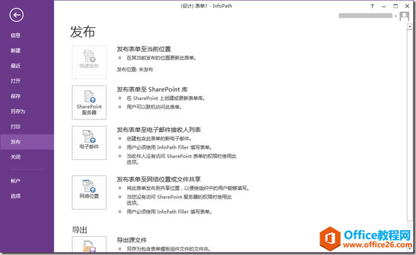Click the 电子邮件 publish icon
Viewport: 416px width, 255px height.
click(89, 143)
